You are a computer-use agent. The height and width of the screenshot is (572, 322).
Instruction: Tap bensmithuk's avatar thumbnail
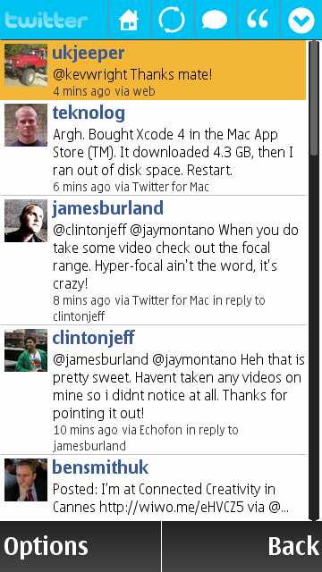click(x=26, y=480)
